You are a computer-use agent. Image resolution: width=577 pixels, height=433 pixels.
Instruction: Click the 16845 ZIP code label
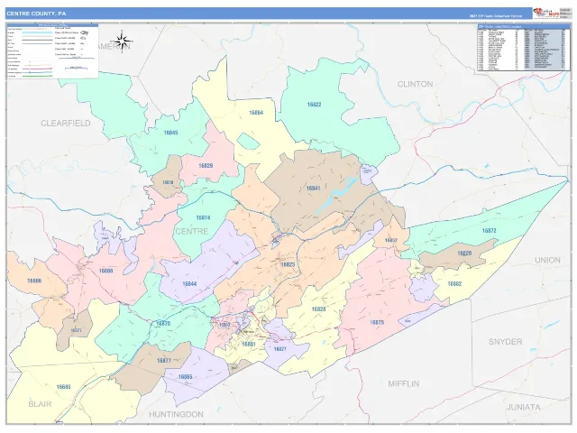(170, 133)
